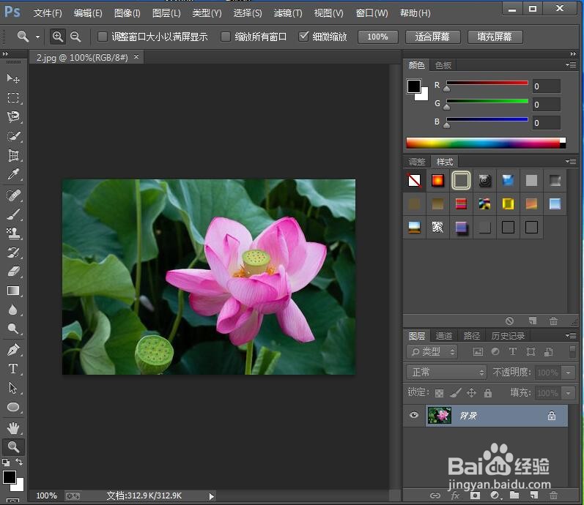Click the foreground color swatch in Color panel
The width and height of the screenshot is (584, 505).
pos(414,86)
